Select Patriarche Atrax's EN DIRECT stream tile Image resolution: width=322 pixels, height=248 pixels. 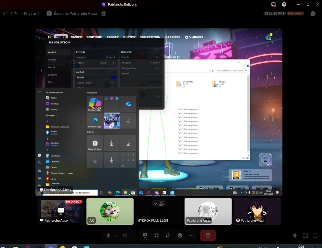61,211
